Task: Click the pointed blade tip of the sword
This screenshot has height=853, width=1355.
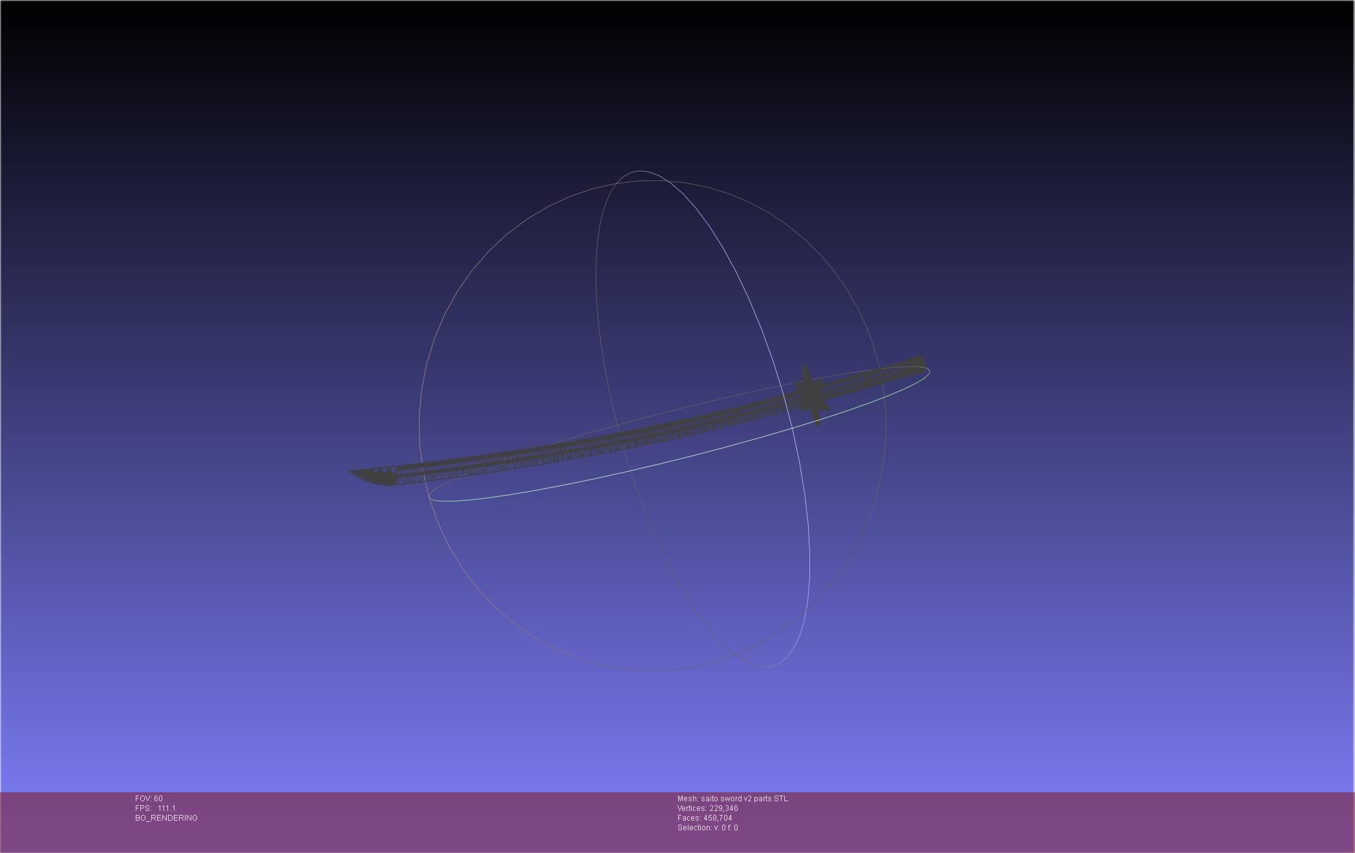Action: (x=353, y=473)
